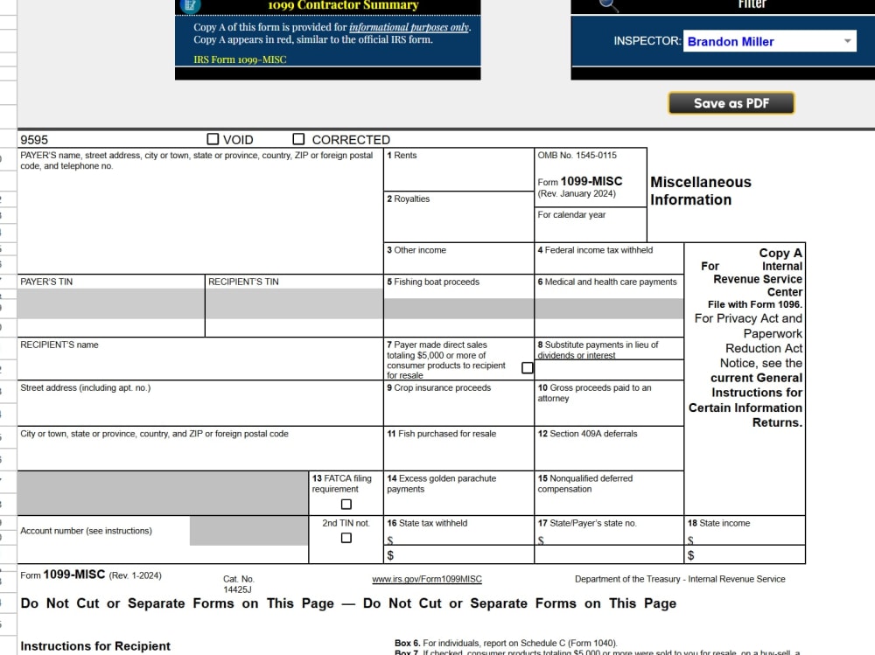Click the IRS Form 1099-MISC link text
875x655 pixels.
240,59
